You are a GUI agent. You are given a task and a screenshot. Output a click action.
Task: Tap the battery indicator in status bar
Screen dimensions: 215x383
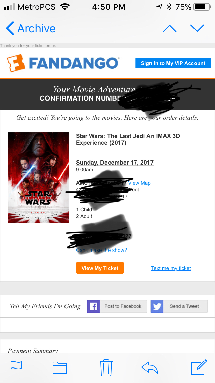(x=203, y=7)
